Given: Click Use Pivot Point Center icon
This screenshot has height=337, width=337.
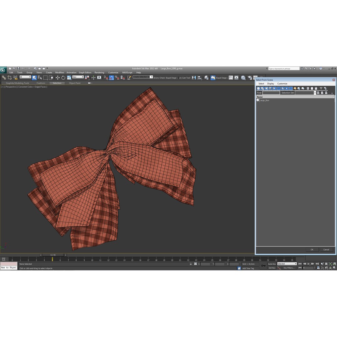Looking at the screenshot, I should [87, 78].
